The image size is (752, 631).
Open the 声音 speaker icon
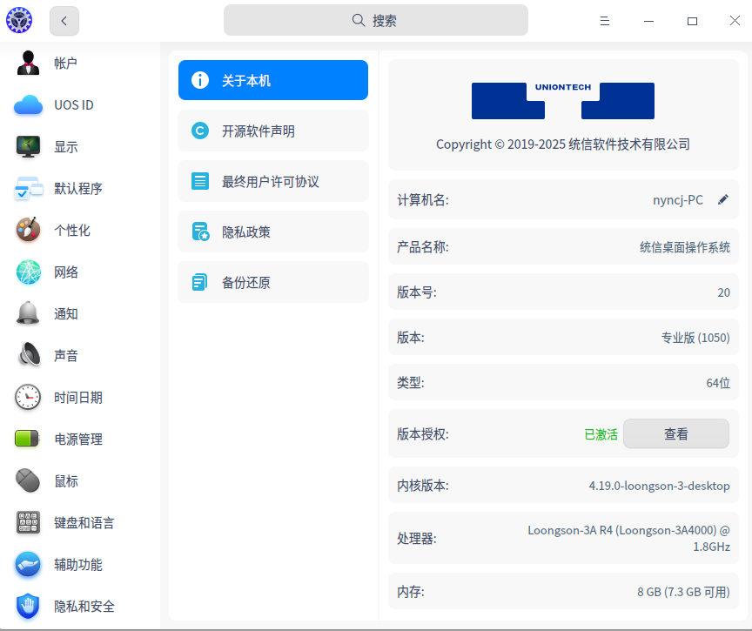[29, 355]
